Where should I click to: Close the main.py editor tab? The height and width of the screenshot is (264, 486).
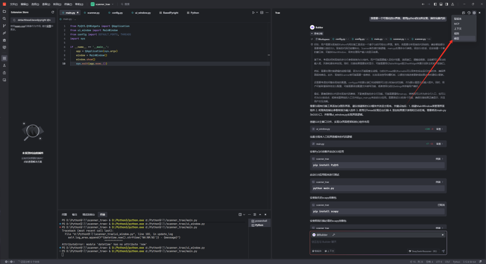[x=77, y=13]
